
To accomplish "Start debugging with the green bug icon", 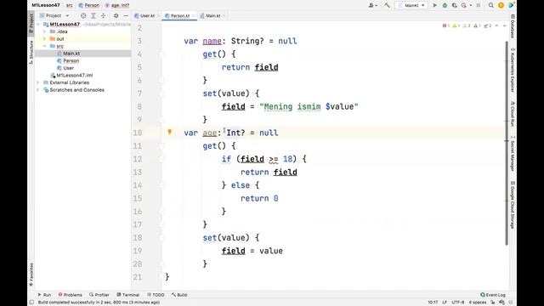I will click(x=445, y=5).
